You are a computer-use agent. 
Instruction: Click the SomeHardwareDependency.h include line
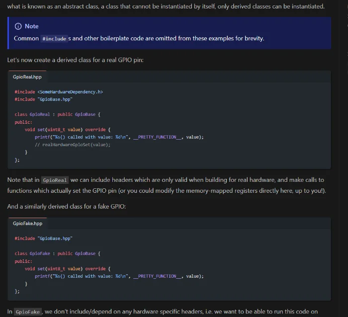[x=59, y=91]
